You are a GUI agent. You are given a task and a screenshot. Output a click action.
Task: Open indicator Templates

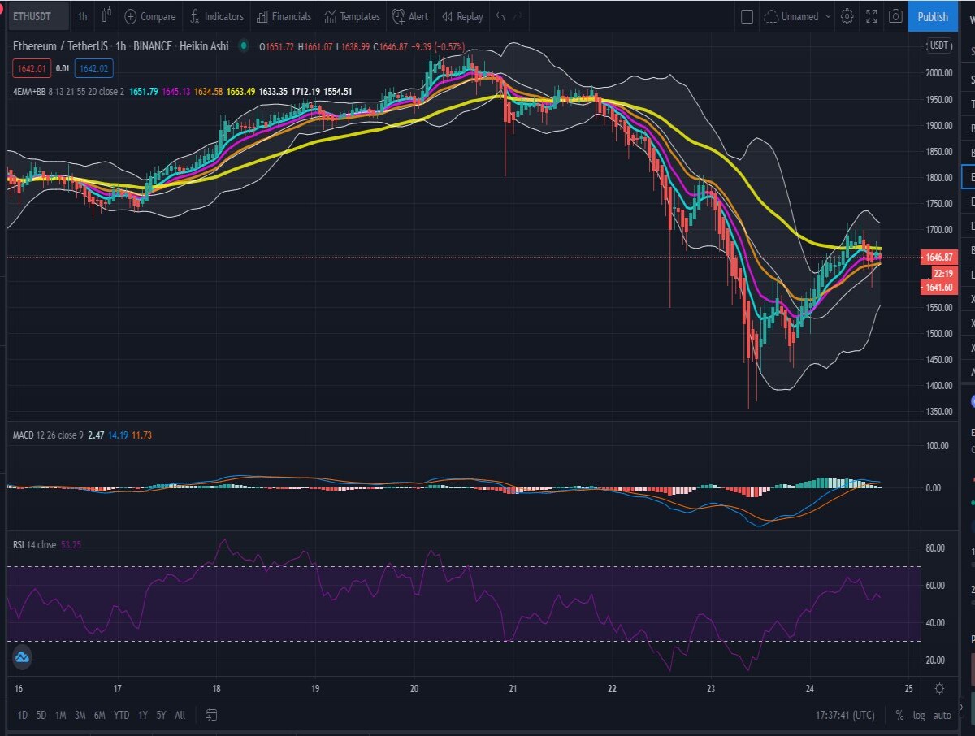352,16
